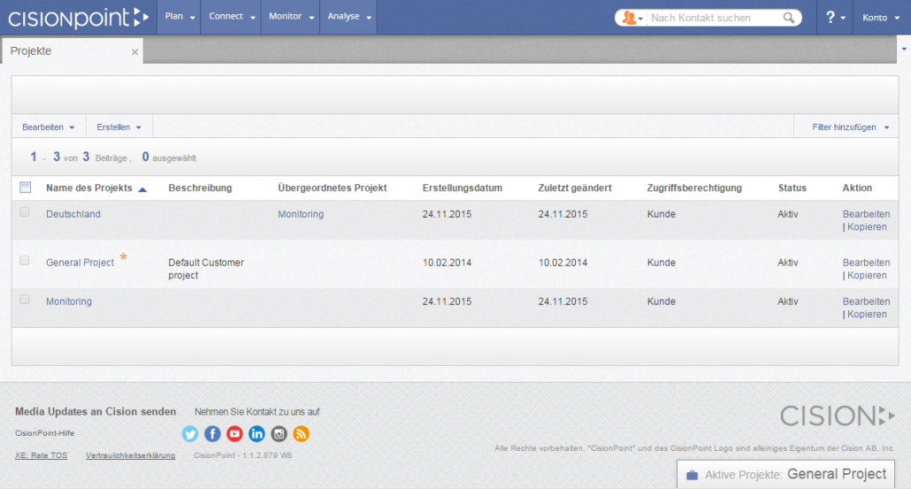Click Bearbeiten for General Project row
This screenshot has height=489, width=911.
click(866, 263)
